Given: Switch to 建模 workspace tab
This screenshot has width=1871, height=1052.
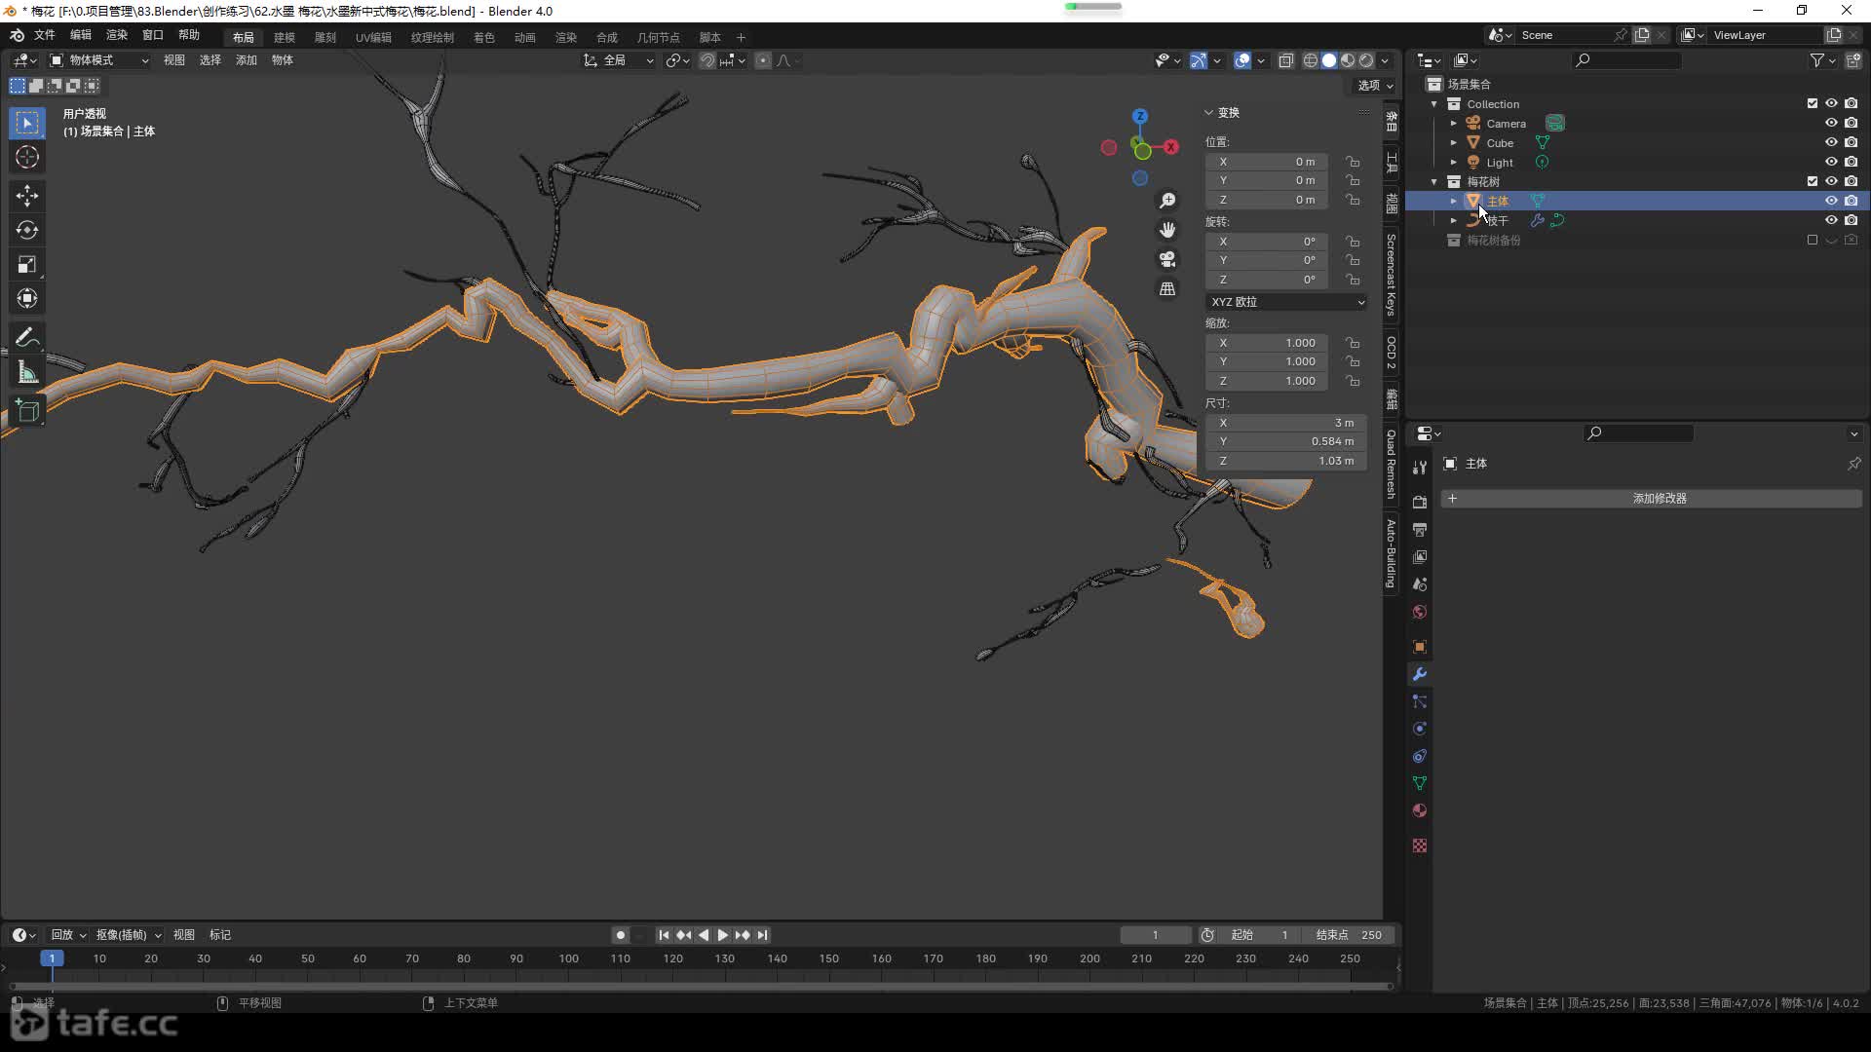Looking at the screenshot, I should tap(285, 37).
